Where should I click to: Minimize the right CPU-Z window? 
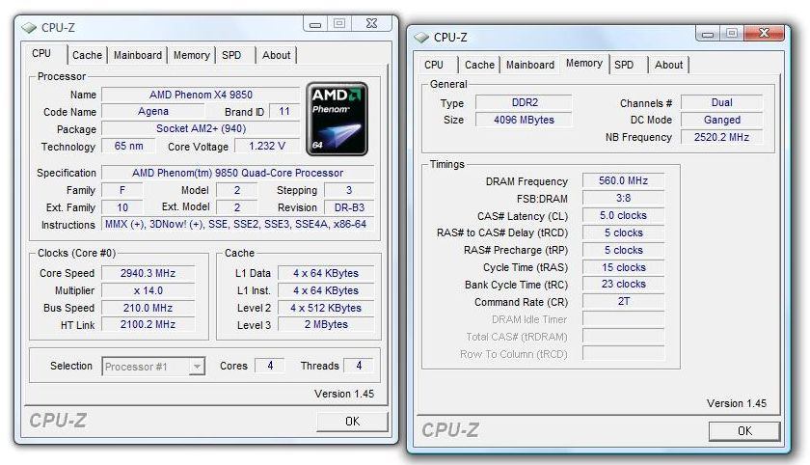tap(708, 34)
